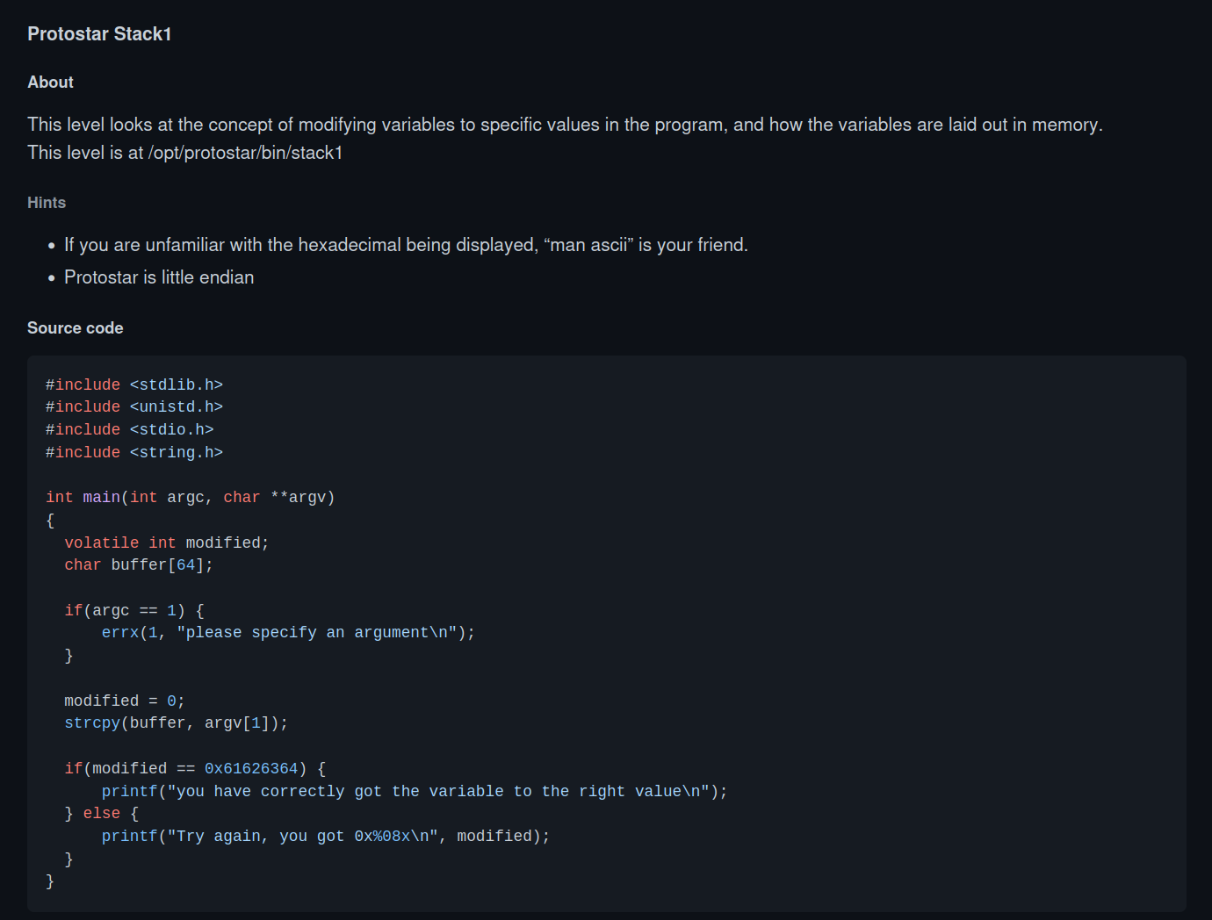1212x920 pixels.
Task: Click the line "#include <stdlib.h>"
Action: [134, 385]
